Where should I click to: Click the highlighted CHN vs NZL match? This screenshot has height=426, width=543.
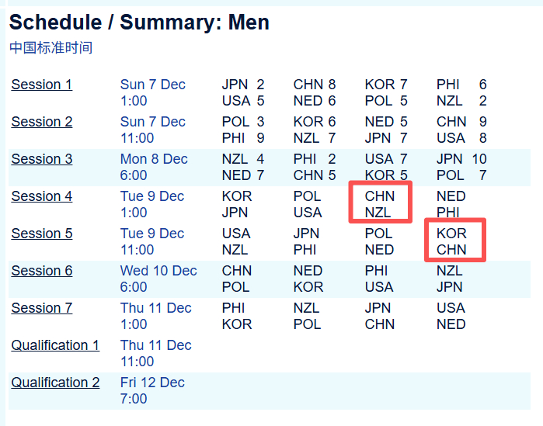[x=380, y=204]
